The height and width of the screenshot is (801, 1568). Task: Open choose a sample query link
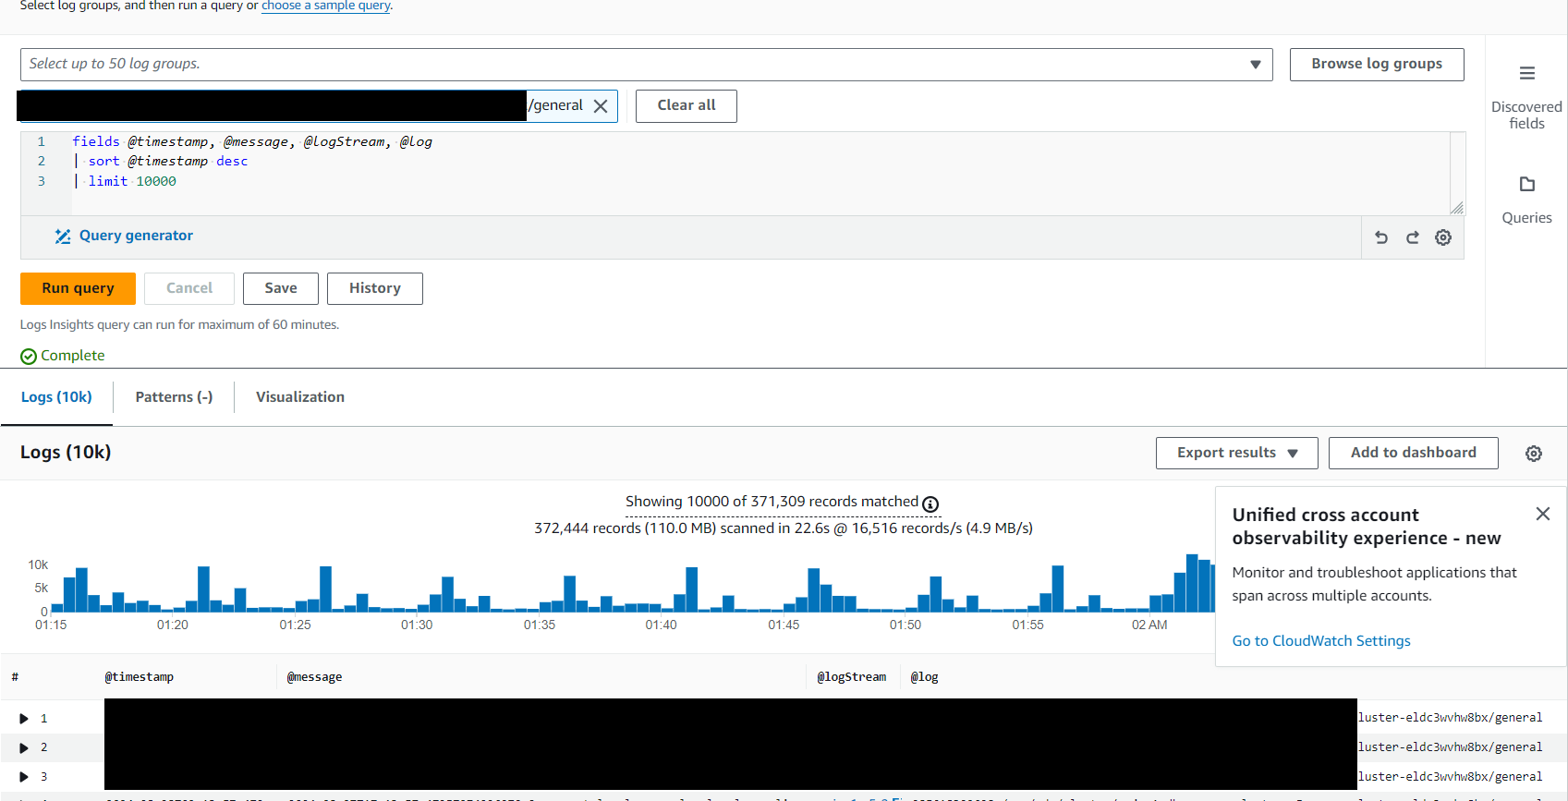[x=326, y=6]
